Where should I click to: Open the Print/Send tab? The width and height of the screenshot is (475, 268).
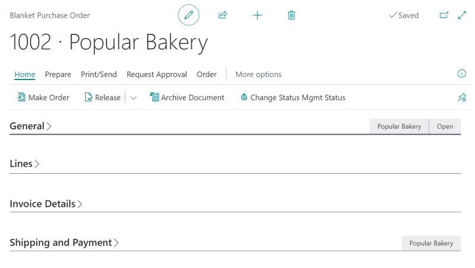[x=99, y=74]
